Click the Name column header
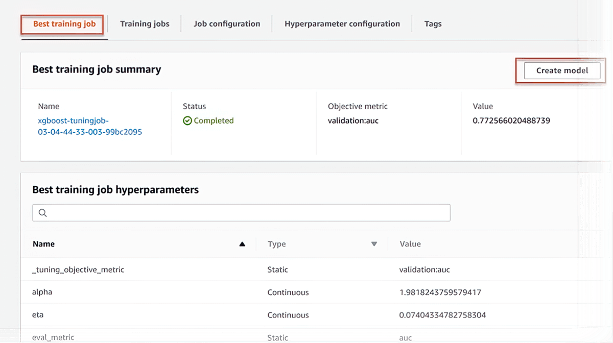 pyautogui.click(x=44, y=244)
